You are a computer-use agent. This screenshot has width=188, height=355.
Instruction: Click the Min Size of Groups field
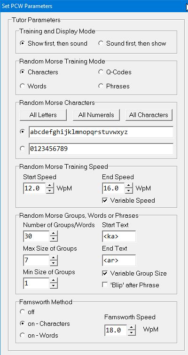(36, 283)
